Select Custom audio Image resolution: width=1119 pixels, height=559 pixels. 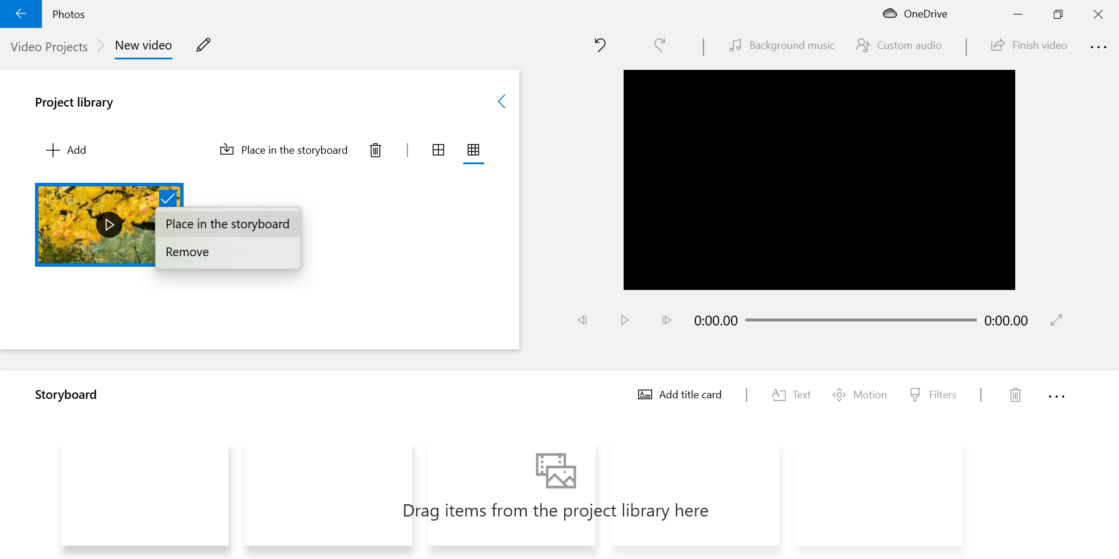898,45
